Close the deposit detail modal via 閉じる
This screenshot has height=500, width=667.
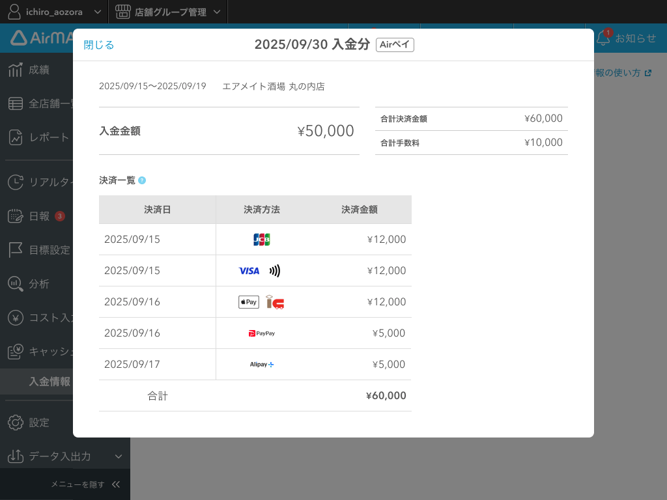[x=99, y=45]
